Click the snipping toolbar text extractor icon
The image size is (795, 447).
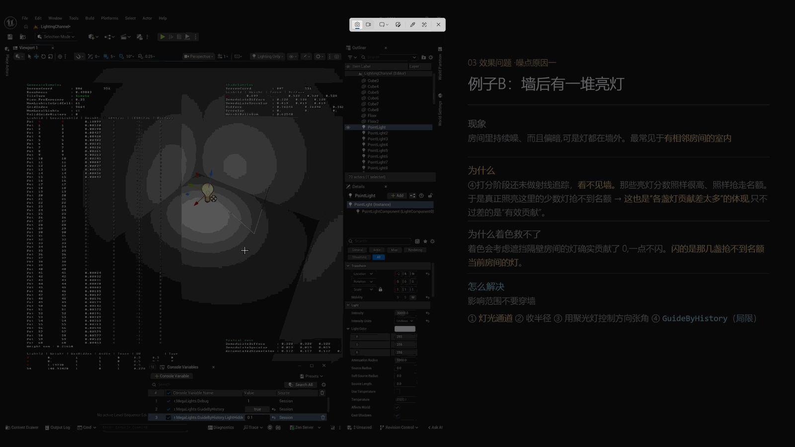pos(424,24)
